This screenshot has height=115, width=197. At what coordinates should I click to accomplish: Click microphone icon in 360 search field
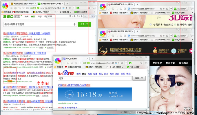click(74, 24)
